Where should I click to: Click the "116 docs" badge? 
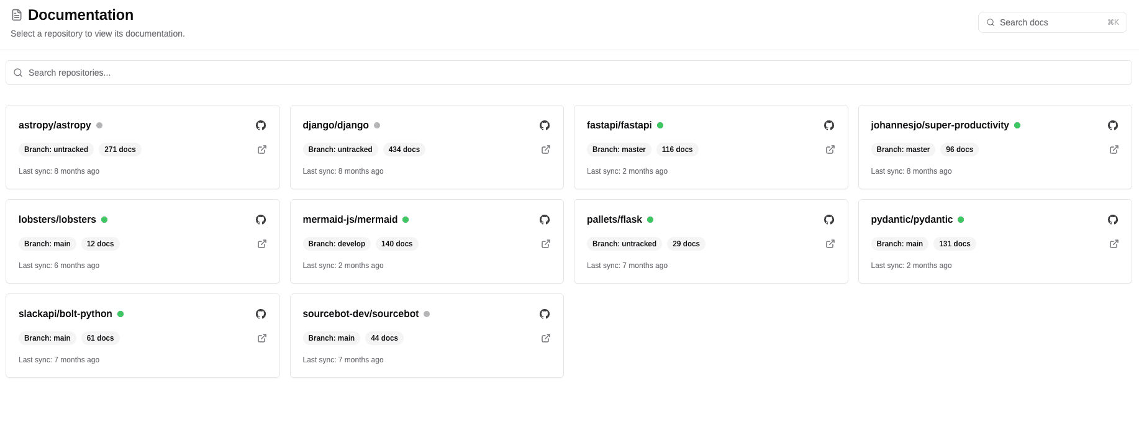tap(677, 150)
